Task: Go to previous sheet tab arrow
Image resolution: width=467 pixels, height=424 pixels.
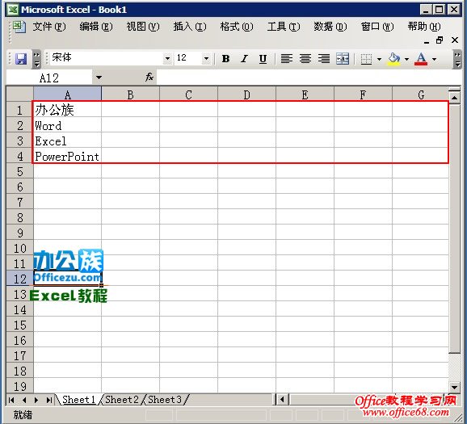Action: (x=24, y=400)
